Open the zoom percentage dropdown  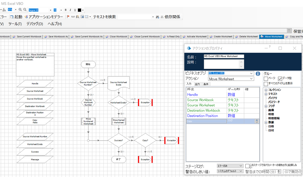[x=16, y=10]
